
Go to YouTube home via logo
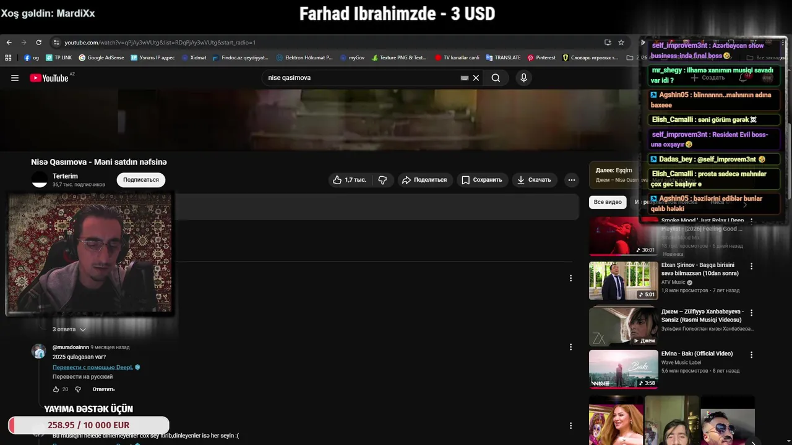pos(49,78)
